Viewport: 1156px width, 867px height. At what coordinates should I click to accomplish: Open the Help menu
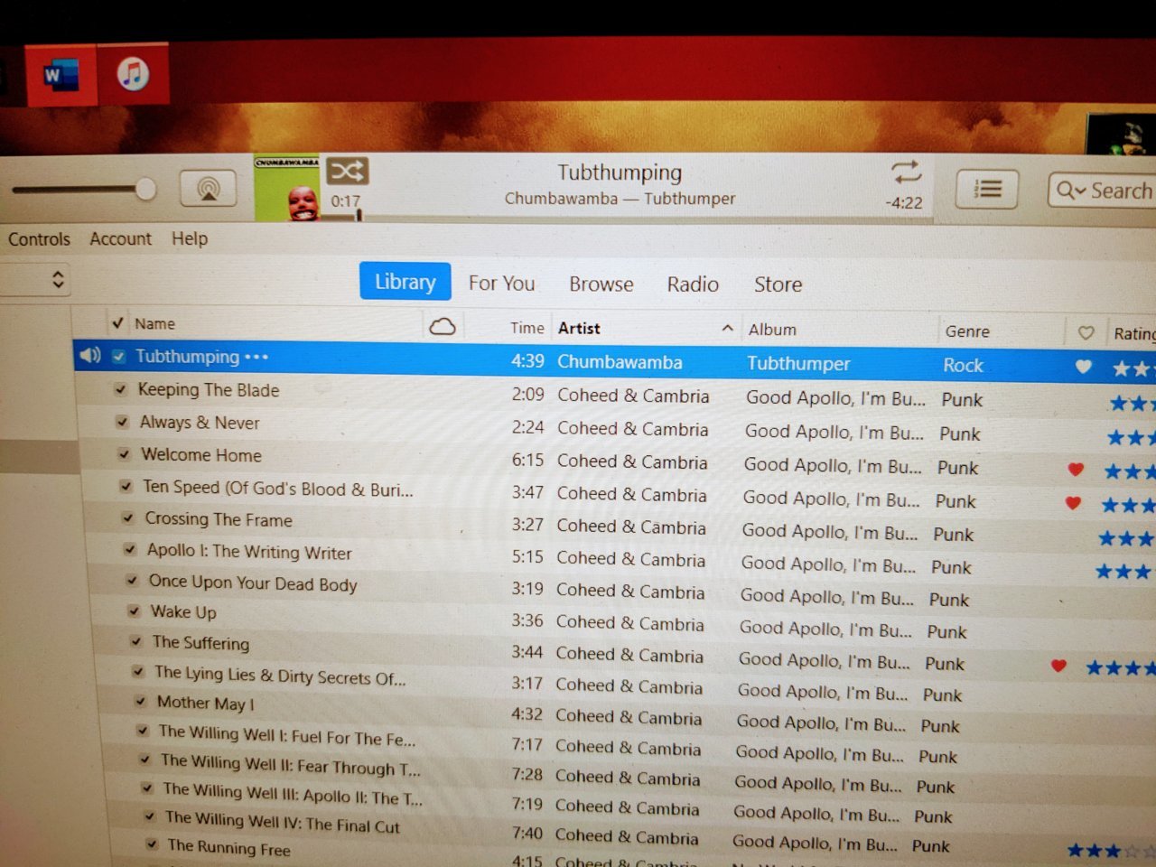point(190,238)
